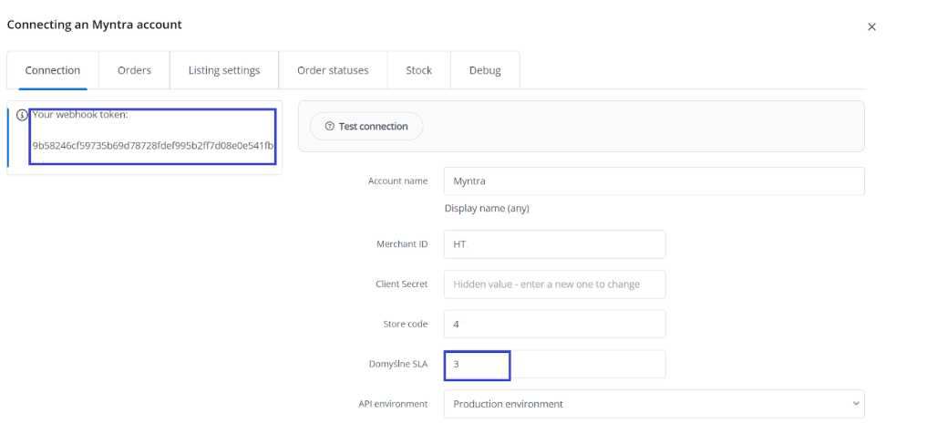Screen dimensions: 937x444
Task: Open the Stock tab
Action: pyautogui.click(x=419, y=70)
